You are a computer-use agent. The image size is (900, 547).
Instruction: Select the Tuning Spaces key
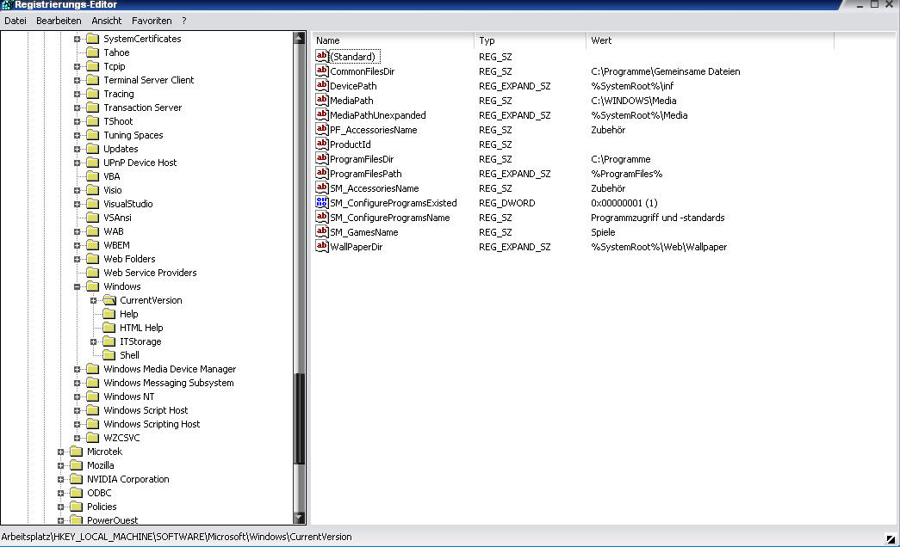tap(133, 135)
